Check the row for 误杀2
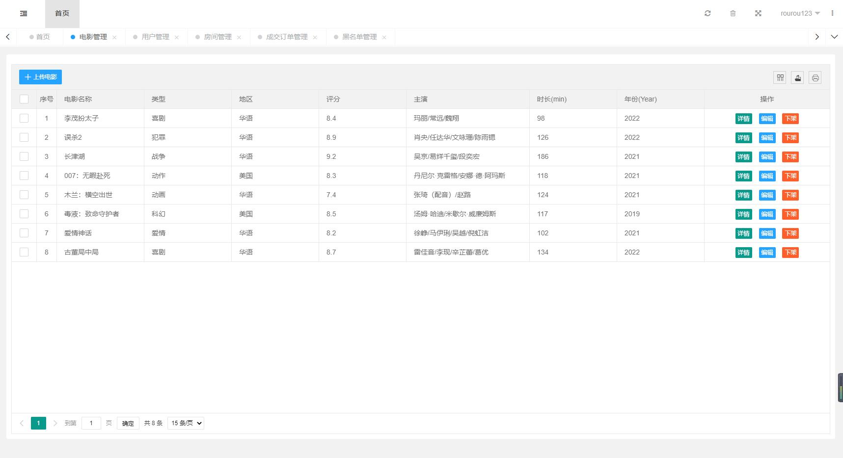Viewport: 843px width, 458px height. [24, 137]
